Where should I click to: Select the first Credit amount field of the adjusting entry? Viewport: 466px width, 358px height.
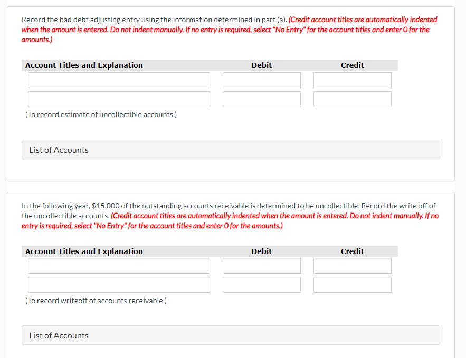coord(352,80)
